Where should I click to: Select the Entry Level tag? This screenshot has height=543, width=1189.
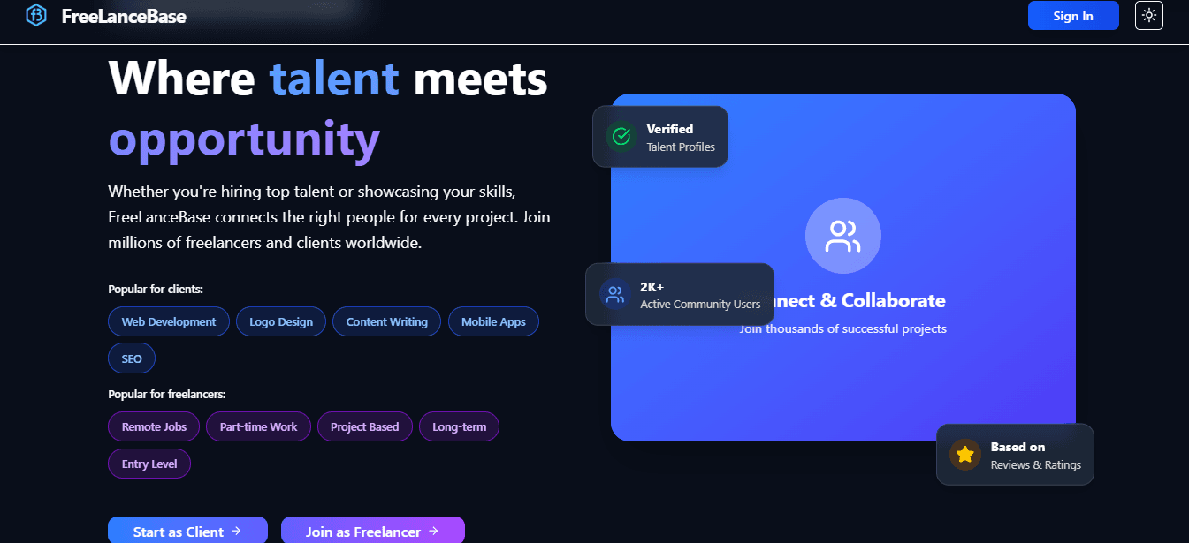pos(149,464)
